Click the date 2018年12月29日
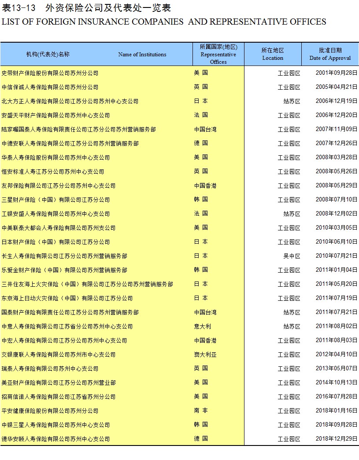Screen dimensions: 359x460 click(337, 439)
